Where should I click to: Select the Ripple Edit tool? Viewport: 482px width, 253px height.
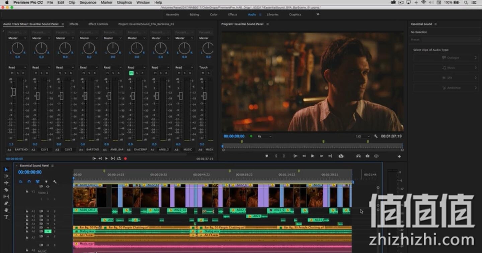point(6,183)
